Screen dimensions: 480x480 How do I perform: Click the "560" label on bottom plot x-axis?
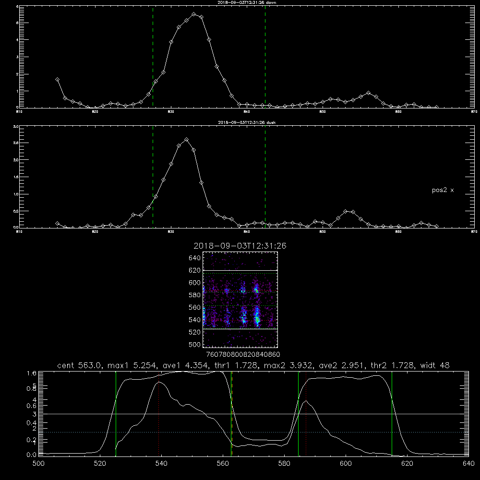pyautogui.click(x=223, y=464)
